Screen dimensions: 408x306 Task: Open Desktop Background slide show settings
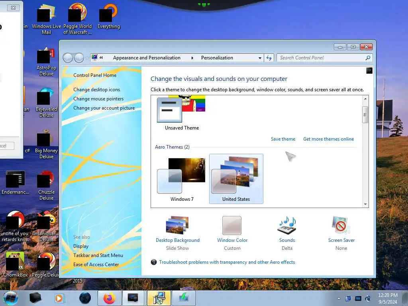[x=177, y=226]
